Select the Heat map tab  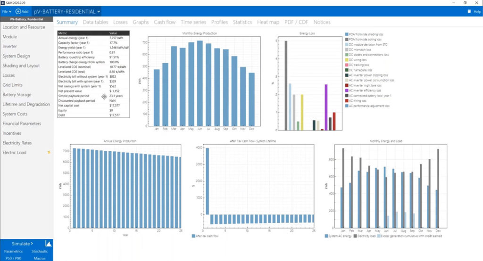tap(268, 22)
